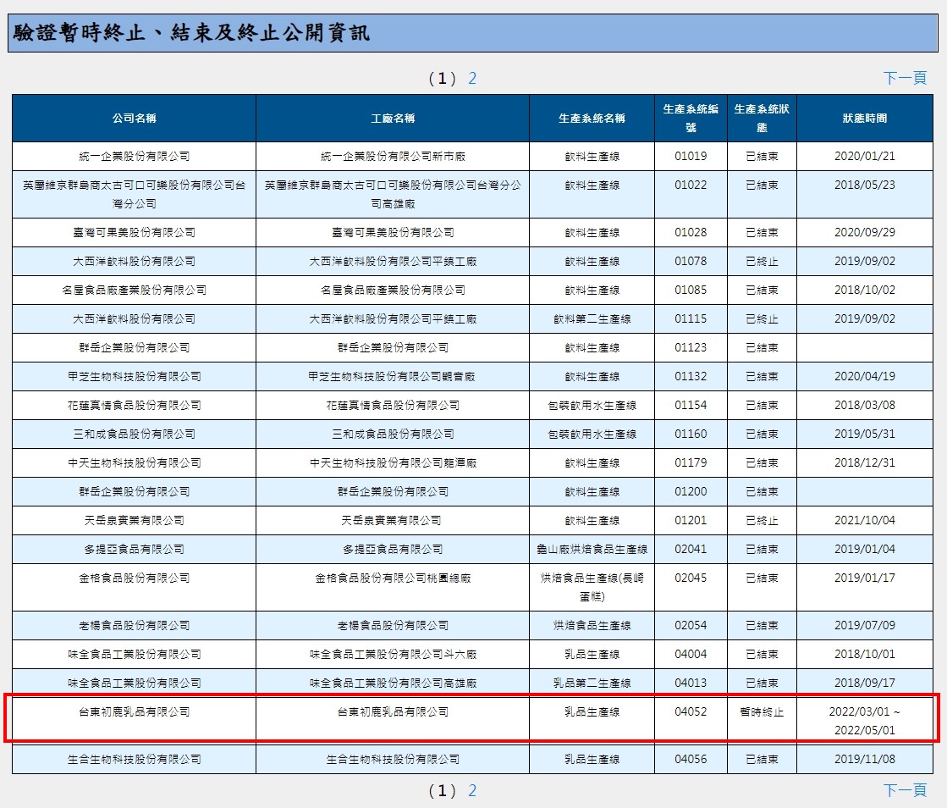Select system number 01123

pyautogui.click(x=691, y=348)
